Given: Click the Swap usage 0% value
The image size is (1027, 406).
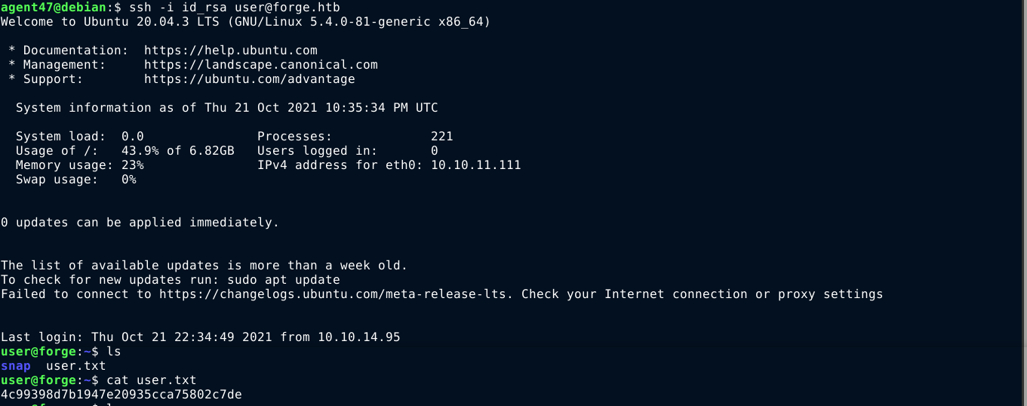Looking at the screenshot, I should point(128,180).
